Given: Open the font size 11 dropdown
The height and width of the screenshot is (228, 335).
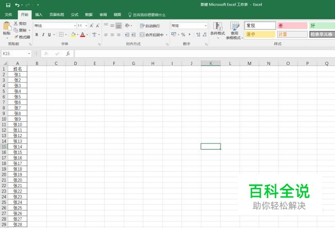Looking at the screenshot, I should (86, 26).
